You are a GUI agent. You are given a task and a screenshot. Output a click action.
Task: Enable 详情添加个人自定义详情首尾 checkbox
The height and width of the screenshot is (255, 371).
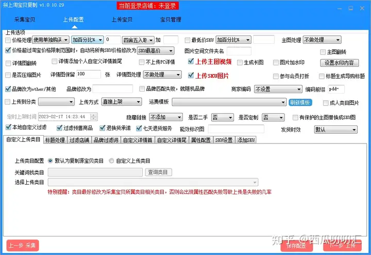point(55,61)
